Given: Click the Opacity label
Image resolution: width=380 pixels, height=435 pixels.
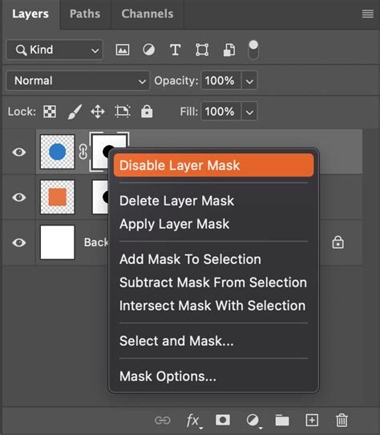Looking at the screenshot, I should 176,81.
